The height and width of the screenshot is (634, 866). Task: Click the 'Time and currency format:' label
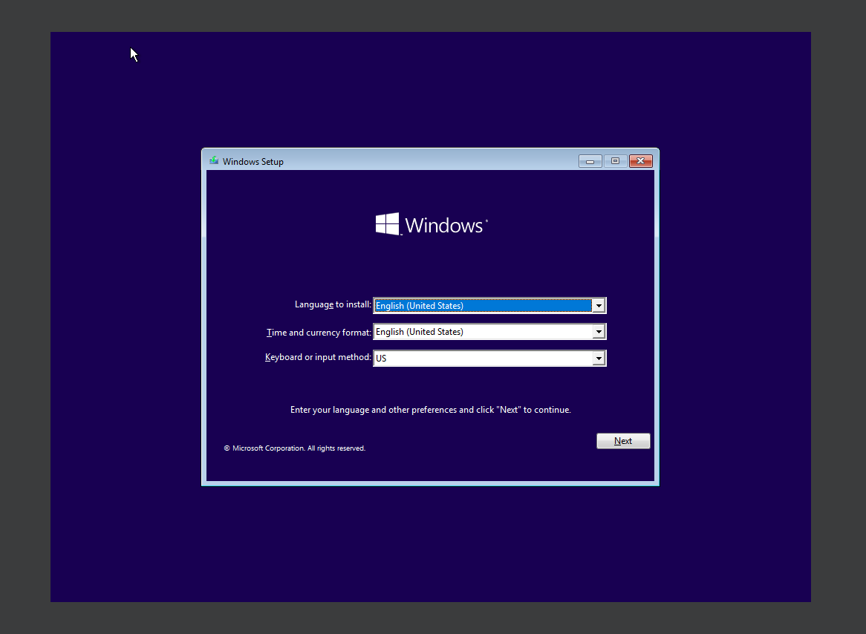[x=319, y=332]
